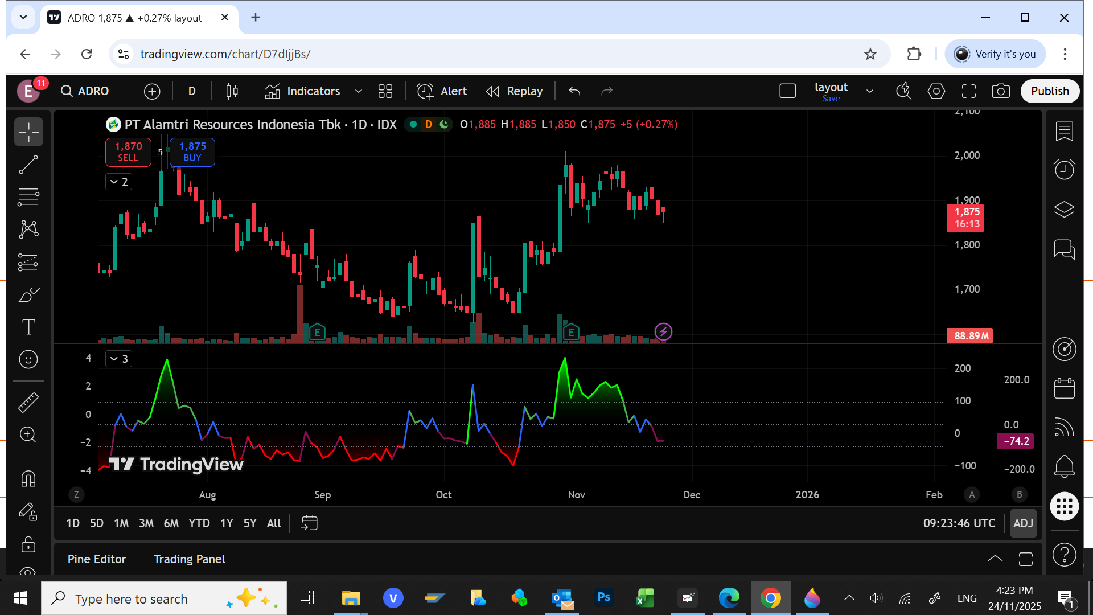Expand the collapsed indicator legend showing 2

(x=119, y=182)
